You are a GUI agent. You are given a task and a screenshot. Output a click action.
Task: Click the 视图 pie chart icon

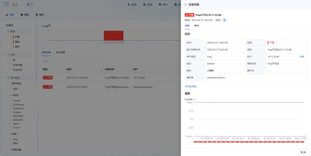pos(144,5)
